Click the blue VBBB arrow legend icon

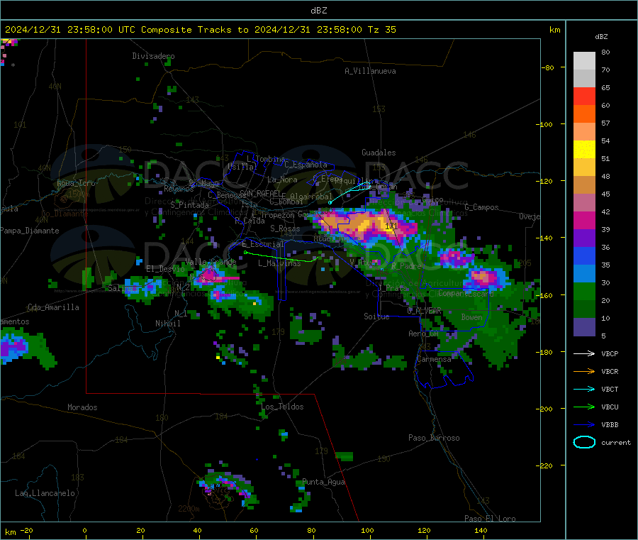click(x=584, y=424)
